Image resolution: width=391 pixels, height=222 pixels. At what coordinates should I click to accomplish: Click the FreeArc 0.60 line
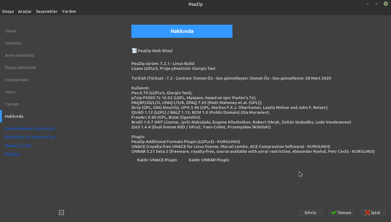[x=166, y=117]
